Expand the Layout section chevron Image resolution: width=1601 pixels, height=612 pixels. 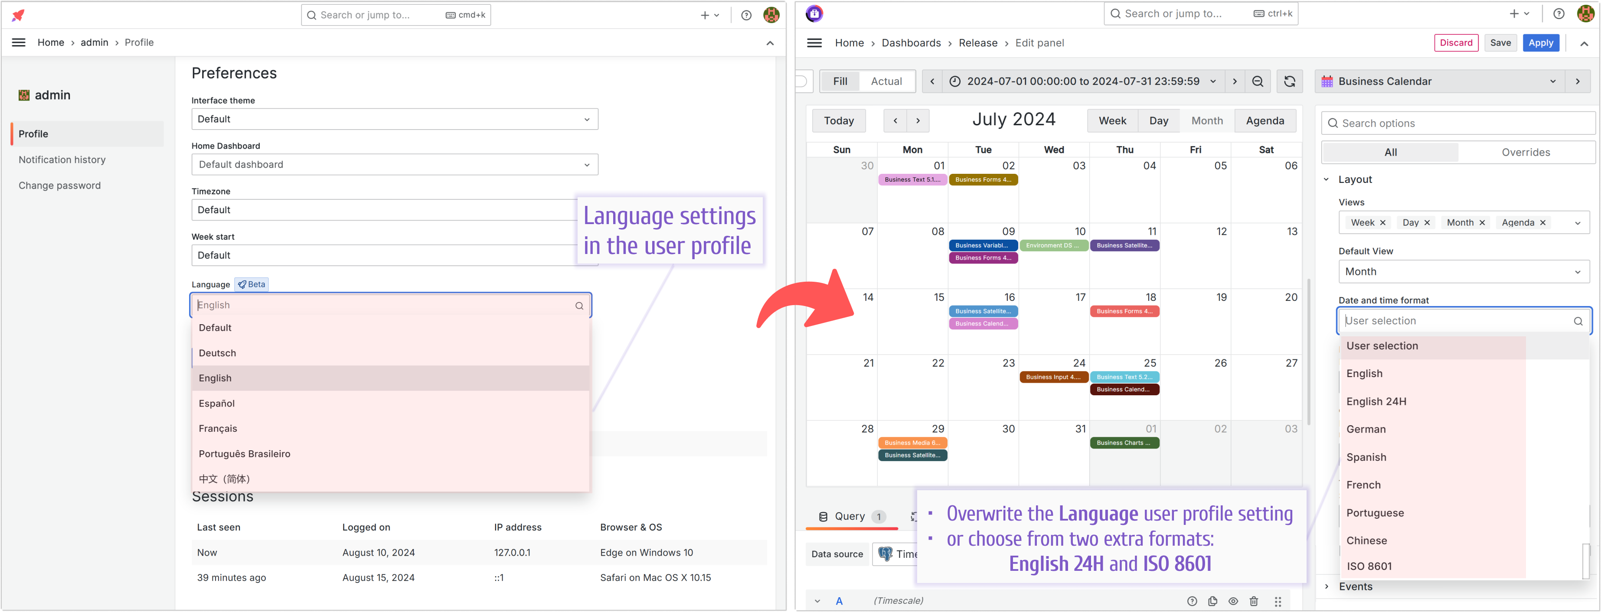click(1327, 179)
